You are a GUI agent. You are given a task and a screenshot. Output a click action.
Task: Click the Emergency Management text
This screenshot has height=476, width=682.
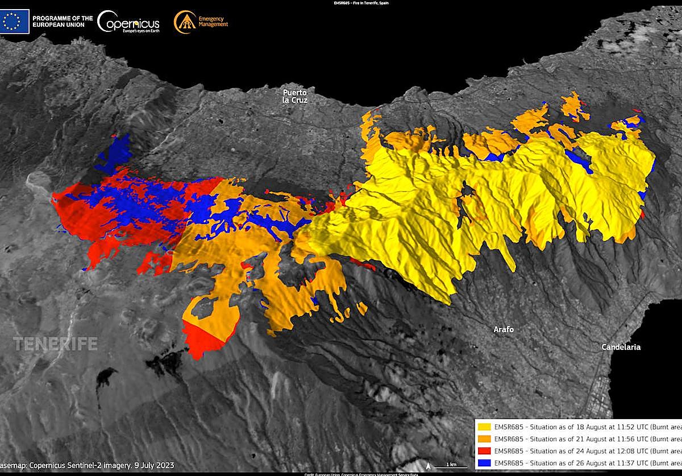point(213,22)
